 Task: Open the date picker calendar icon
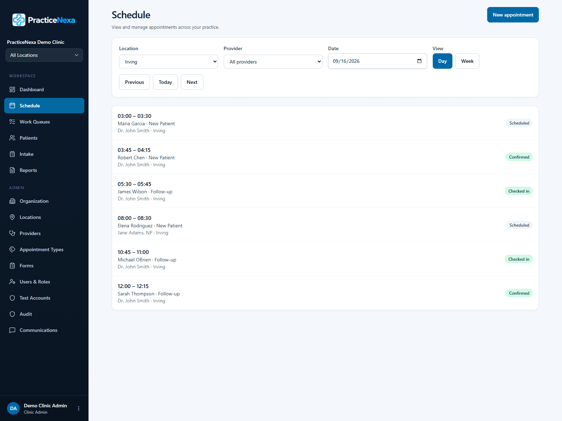(x=419, y=61)
